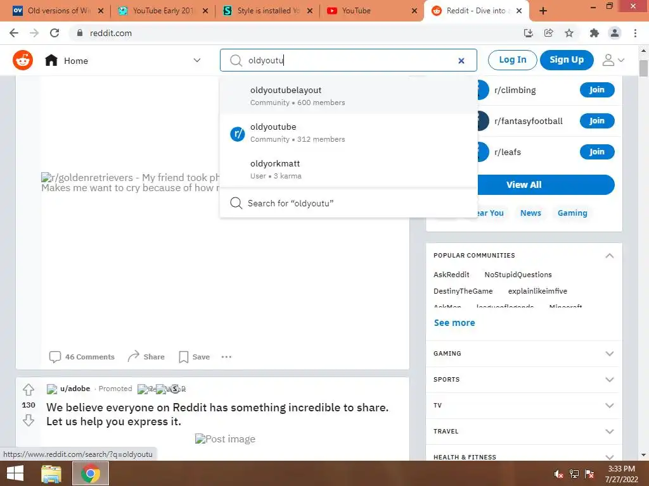Open the Home feed dropdown

pos(197,60)
